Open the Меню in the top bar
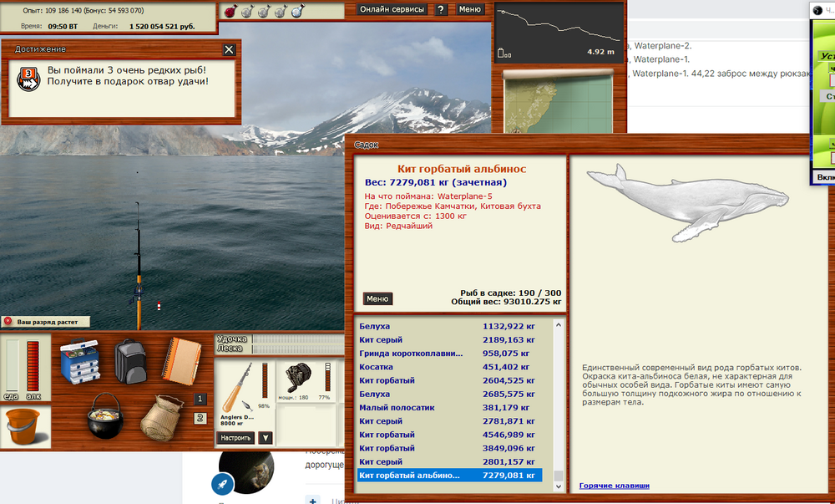Image resolution: width=835 pixels, height=504 pixels. click(x=470, y=10)
